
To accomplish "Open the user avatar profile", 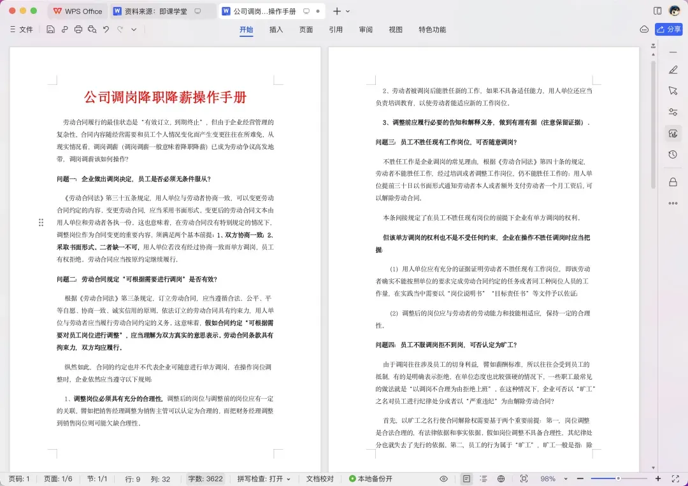I will 675,11.
